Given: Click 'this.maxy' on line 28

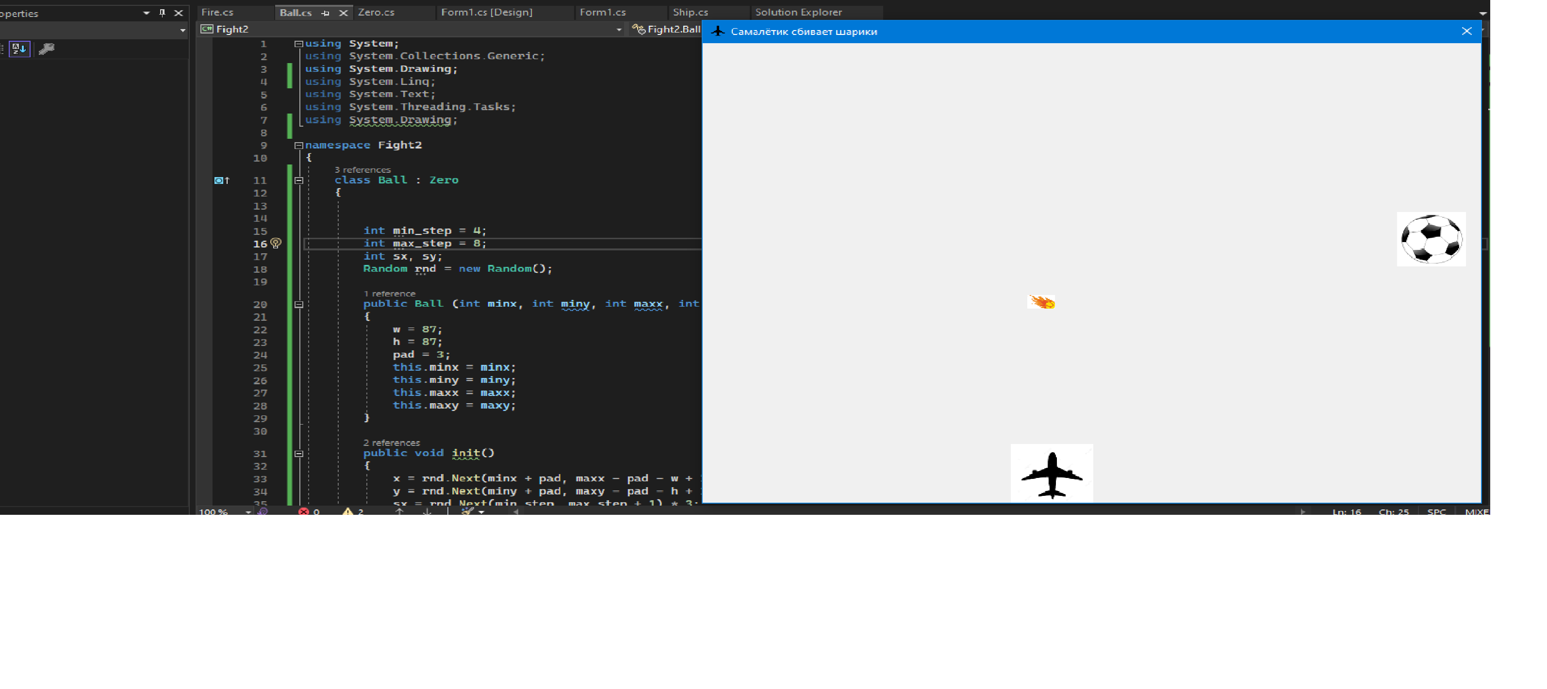Looking at the screenshot, I should click(x=425, y=406).
